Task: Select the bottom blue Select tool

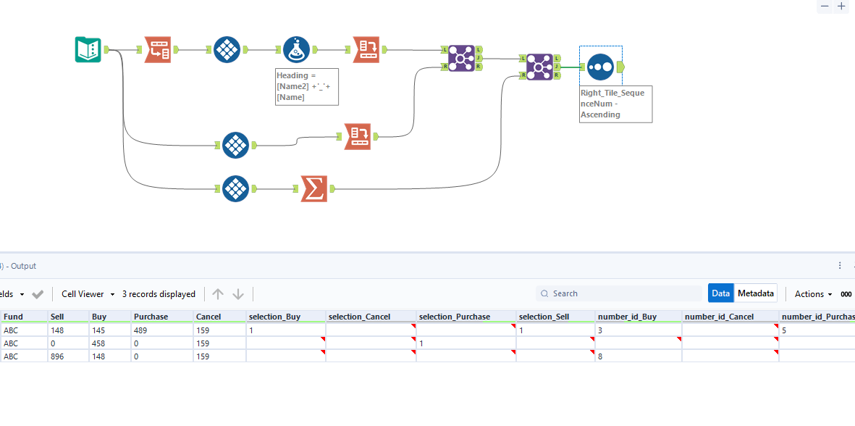Action: click(x=235, y=188)
